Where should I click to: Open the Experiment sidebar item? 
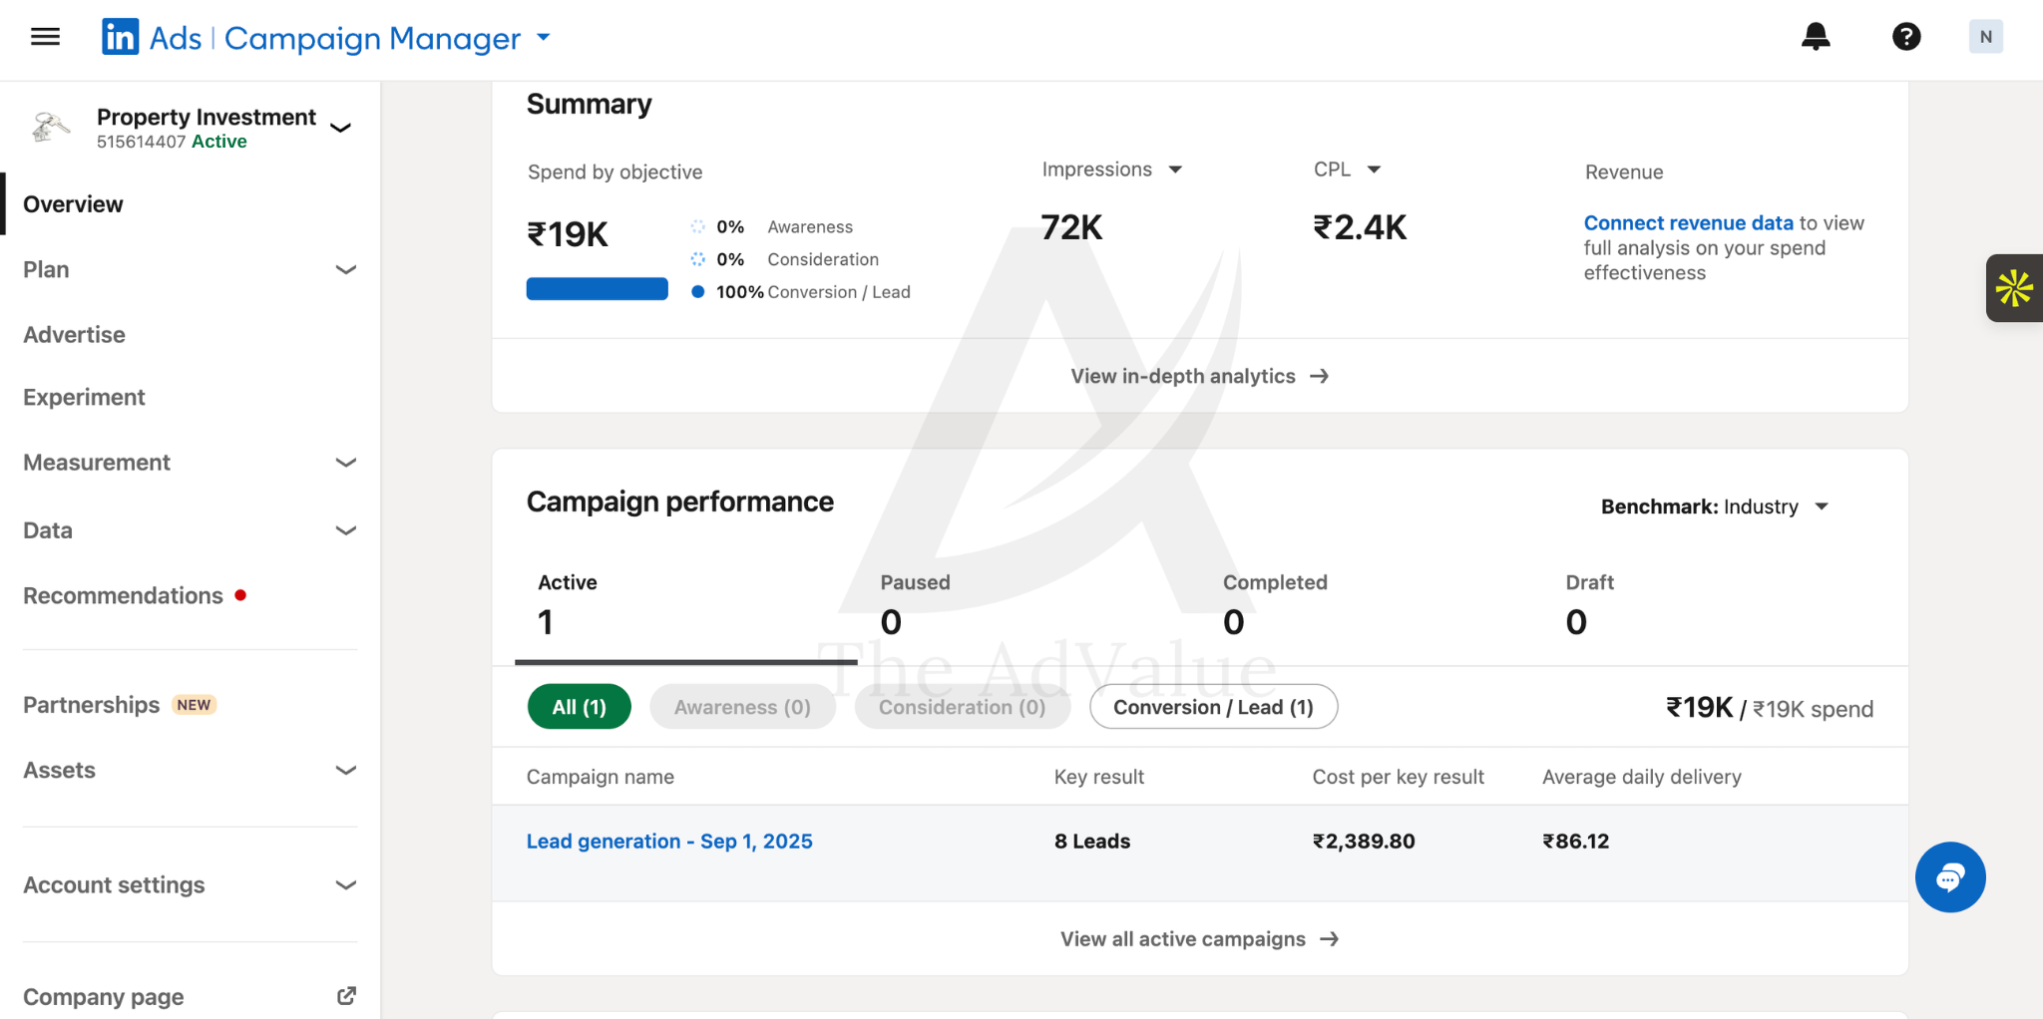pyautogui.click(x=85, y=398)
